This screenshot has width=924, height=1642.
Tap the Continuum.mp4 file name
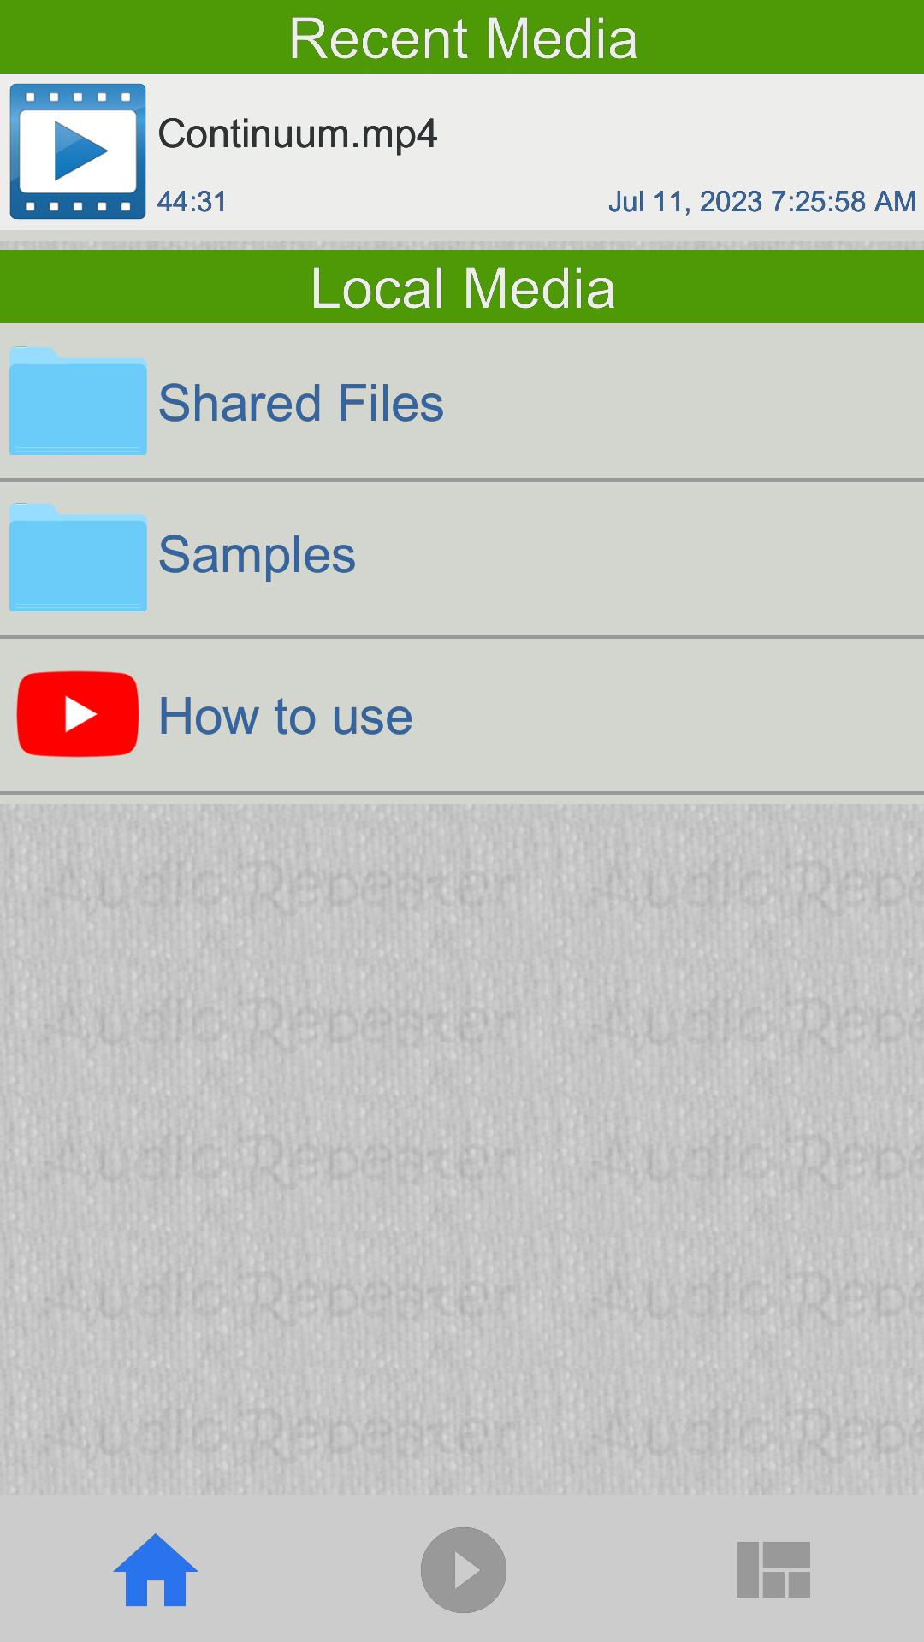tap(298, 134)
